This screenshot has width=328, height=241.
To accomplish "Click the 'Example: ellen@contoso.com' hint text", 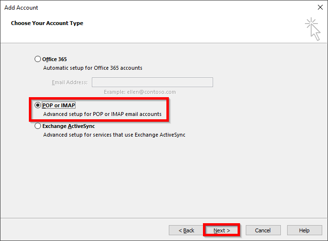I will pyautogui.click(x=140, y=92).
